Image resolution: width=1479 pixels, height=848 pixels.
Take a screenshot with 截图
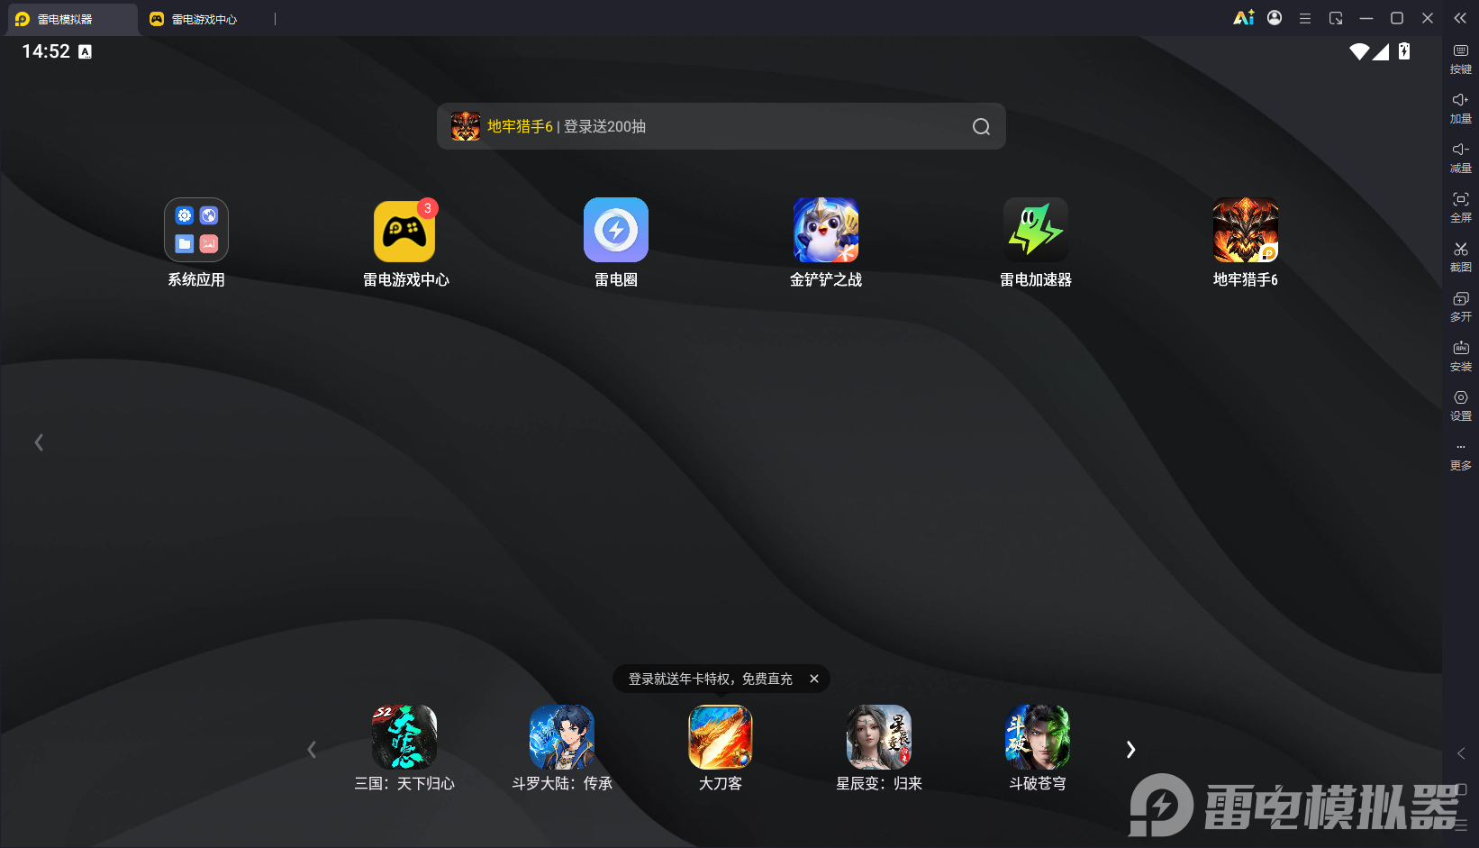coord(1461,258)
